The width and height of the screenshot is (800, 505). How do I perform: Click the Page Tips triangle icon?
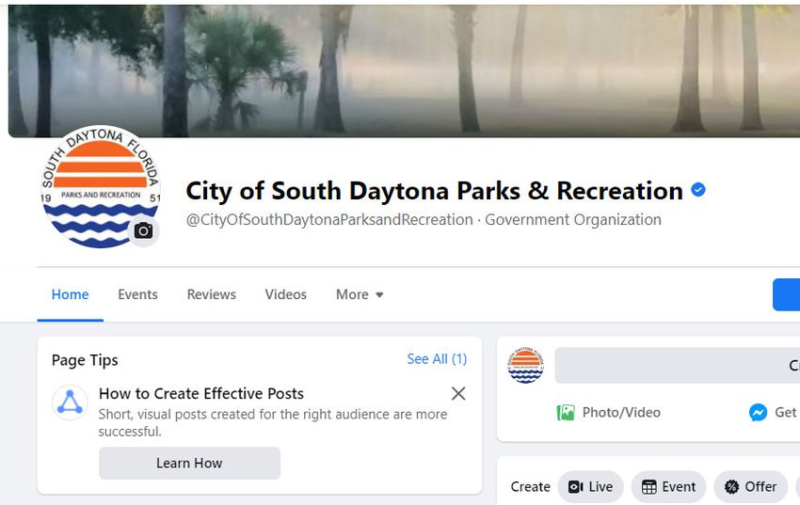(70, 402)
